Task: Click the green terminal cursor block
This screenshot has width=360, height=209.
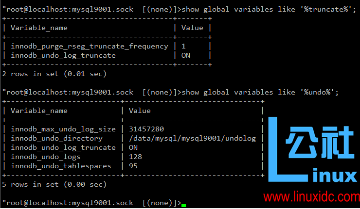Action: [183, 205]
